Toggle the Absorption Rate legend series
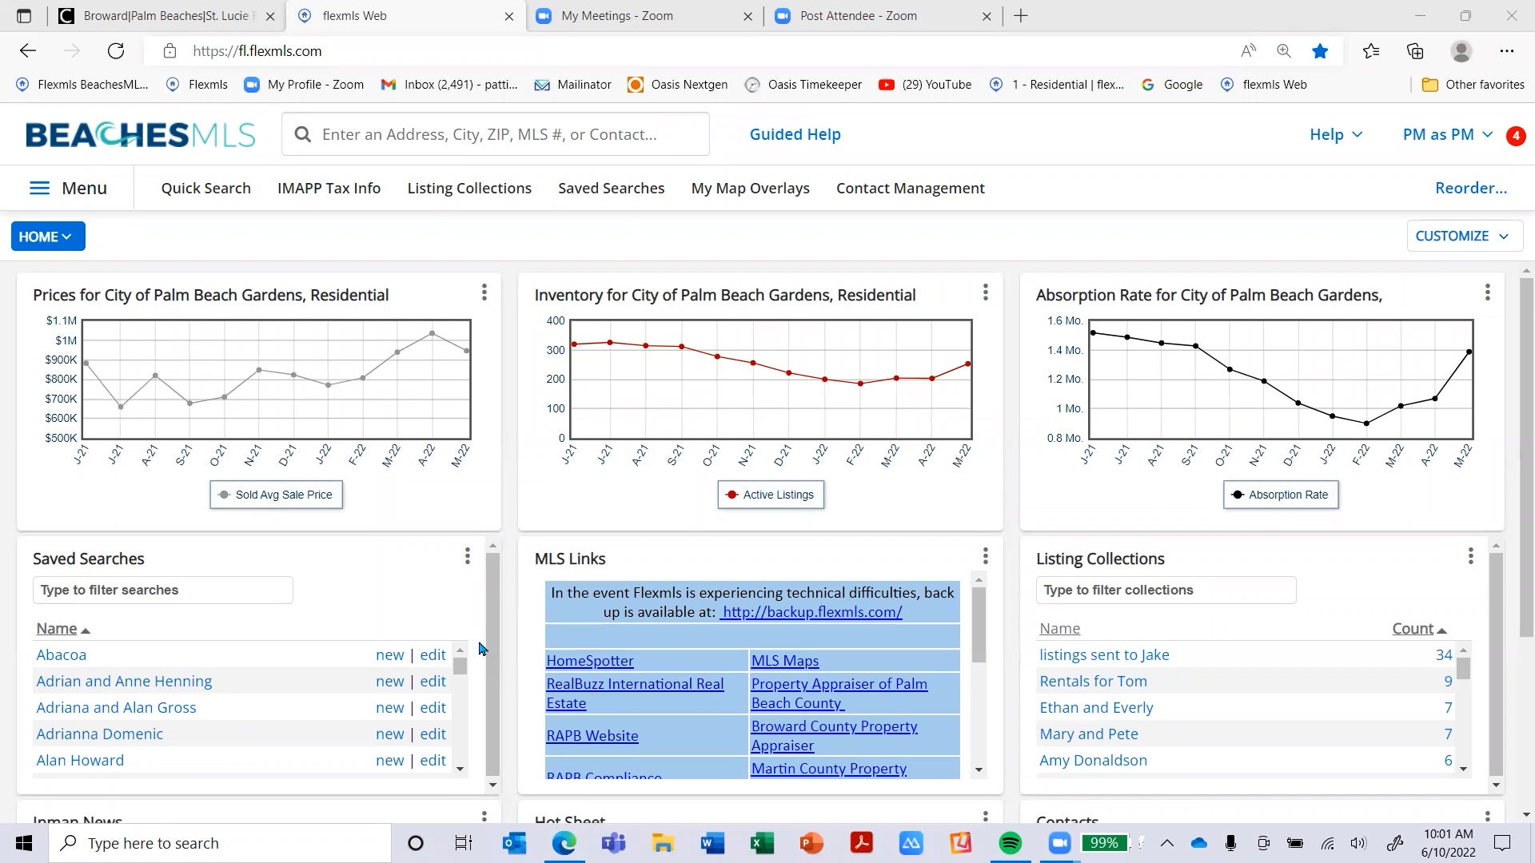 tap(1280, 495)
